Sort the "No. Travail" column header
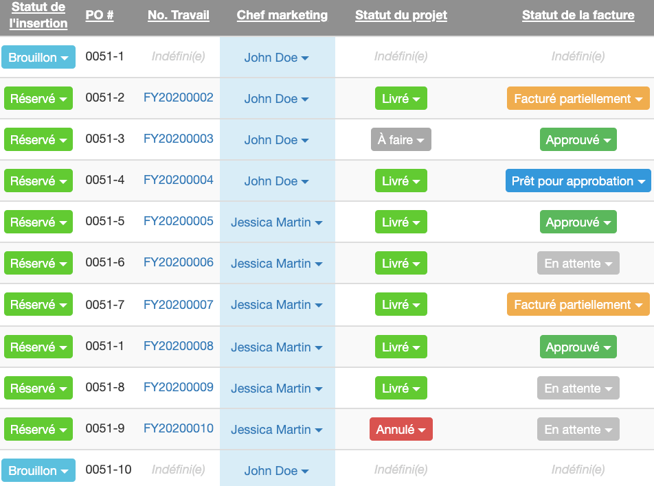The image size is (654, 486). click(178, 15)
